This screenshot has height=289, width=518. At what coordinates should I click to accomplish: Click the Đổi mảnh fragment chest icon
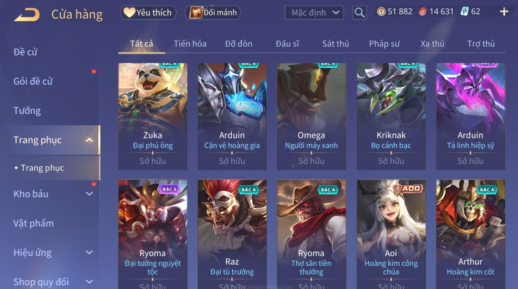tap(196, 12)
